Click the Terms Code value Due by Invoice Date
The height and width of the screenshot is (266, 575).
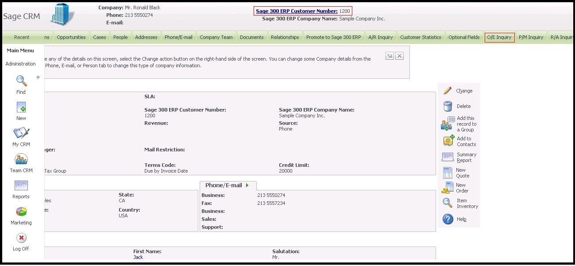166,171
